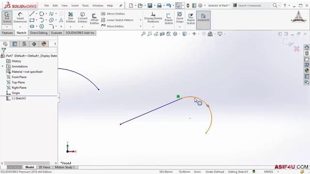Screen dimensions: 310x174
Task: Select the Corner Rectangle tool
Action: (32, 20)
